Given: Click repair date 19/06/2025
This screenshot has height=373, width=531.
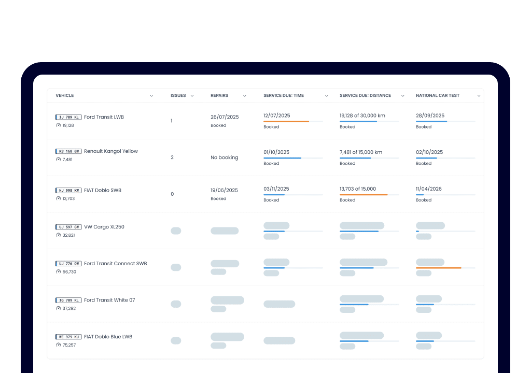Looking at the screenshot, I should tap(224, 190).
